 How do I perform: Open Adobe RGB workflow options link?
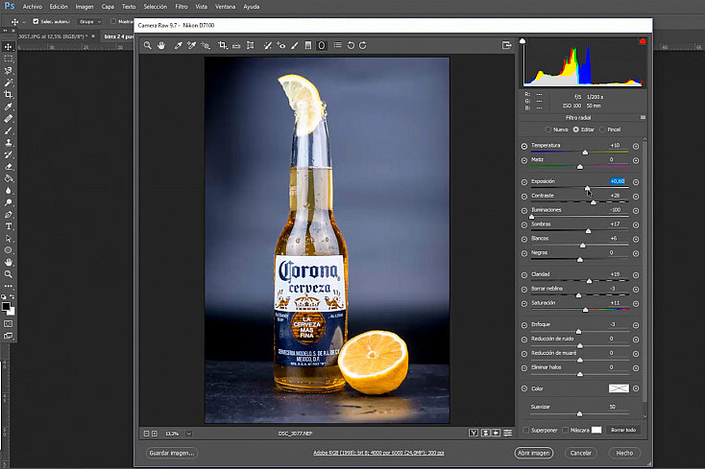click(x=378, y=453)
